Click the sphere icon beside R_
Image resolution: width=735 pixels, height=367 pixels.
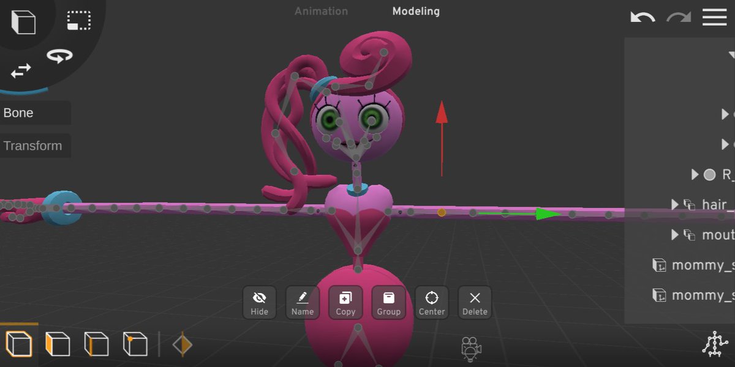(x=709, y=175)
